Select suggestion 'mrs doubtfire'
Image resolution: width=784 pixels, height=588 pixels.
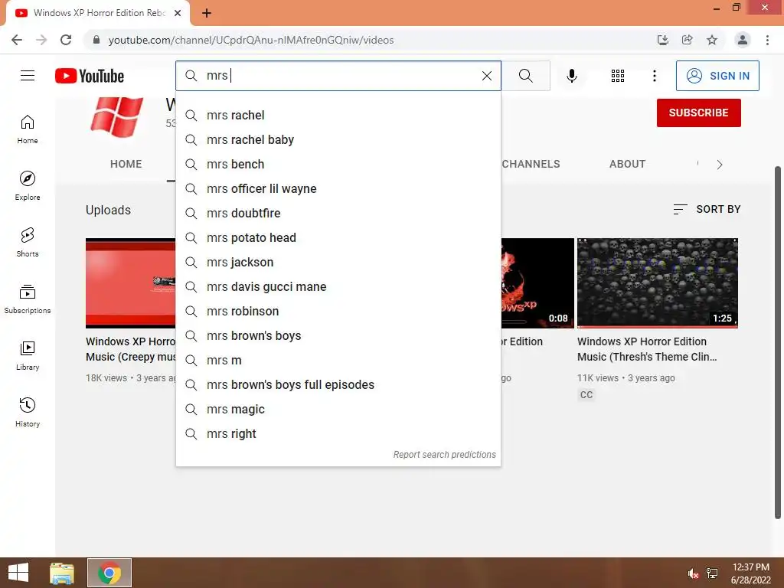[338, 213]
